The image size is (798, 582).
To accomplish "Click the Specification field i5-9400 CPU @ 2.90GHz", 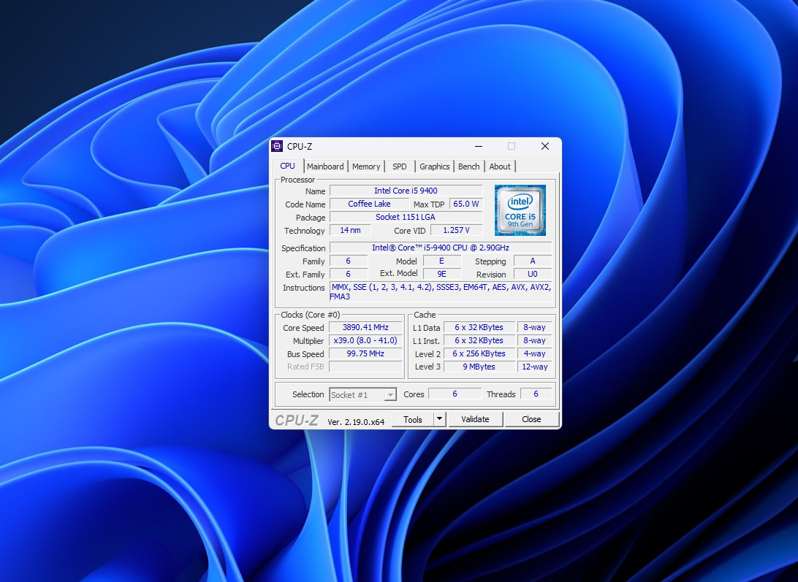I will tap(441, 248).
